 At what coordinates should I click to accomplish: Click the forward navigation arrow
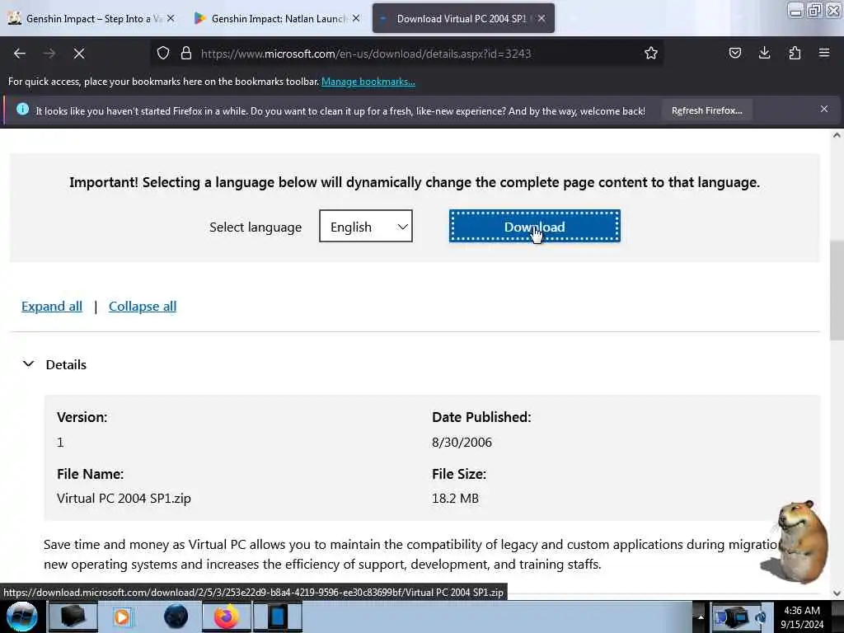click(49, 54)
